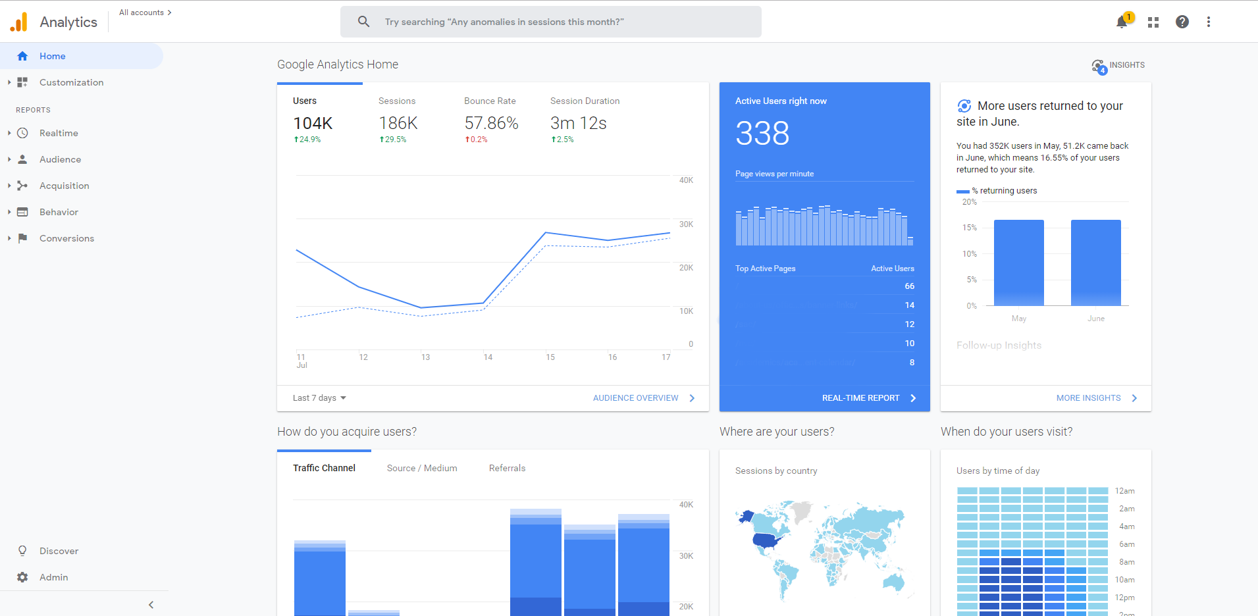
Task: Open the notifications bell icon
Action: click(x=1122, y=22)
